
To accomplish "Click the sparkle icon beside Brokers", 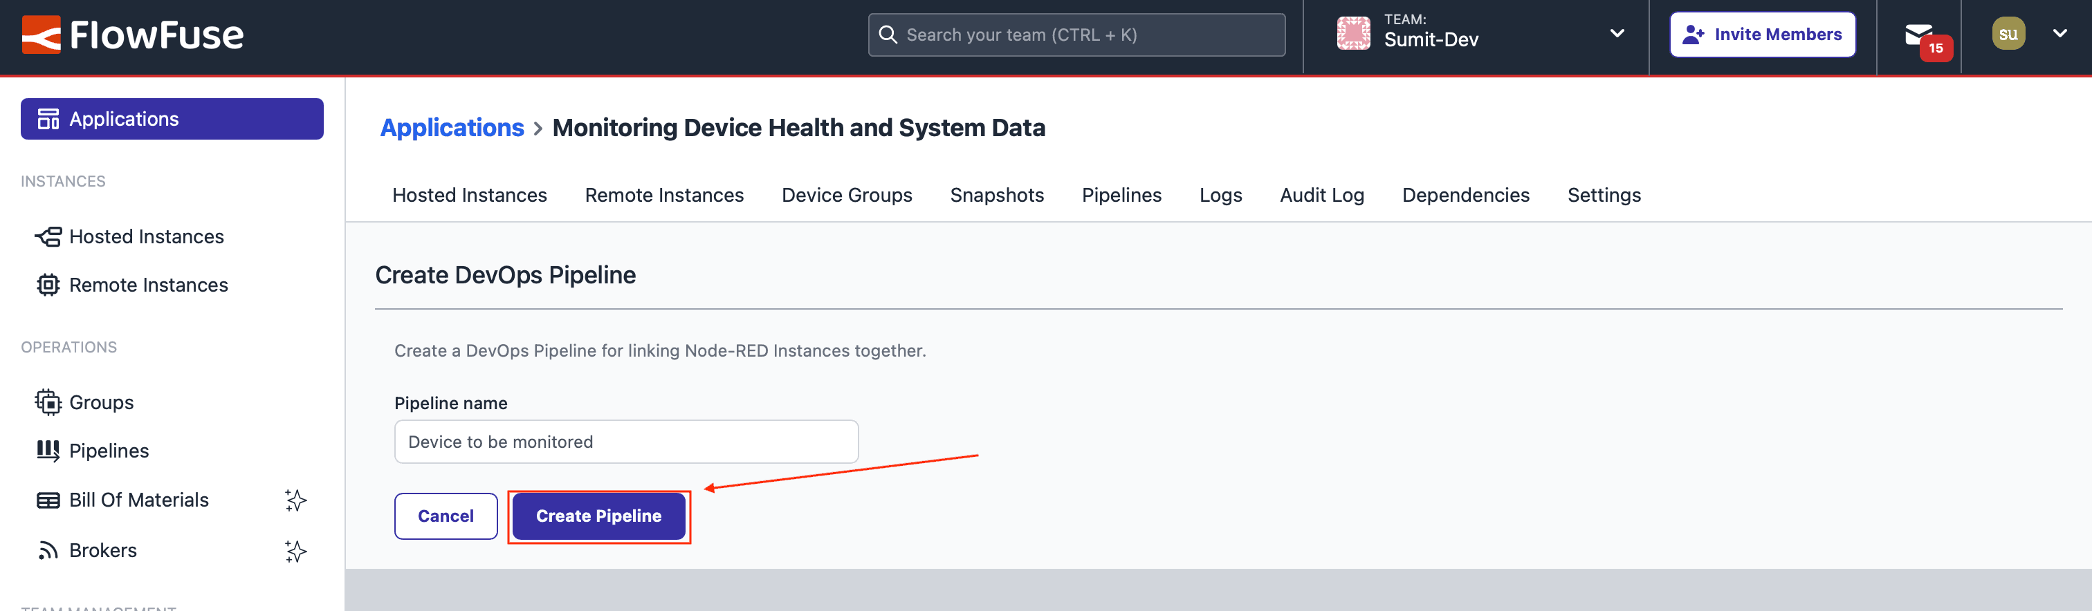I will point(295,551).
